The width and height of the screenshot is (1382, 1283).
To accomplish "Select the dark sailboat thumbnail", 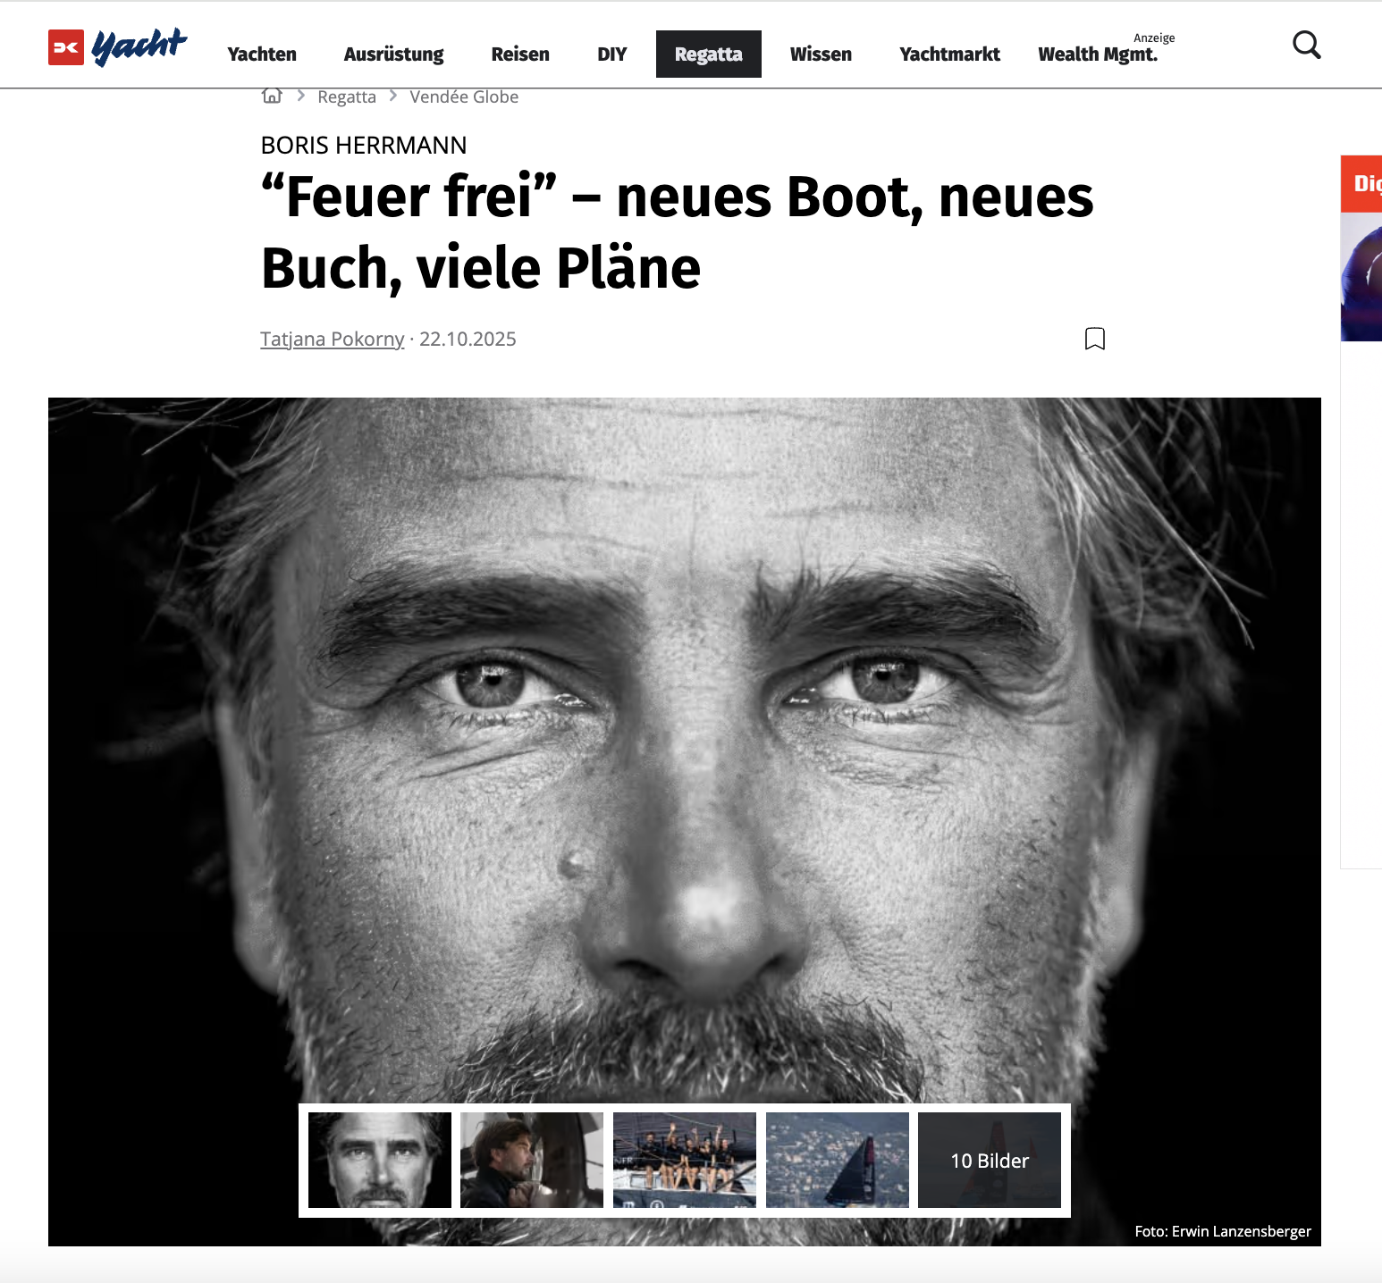I will tap(838, 1160).
